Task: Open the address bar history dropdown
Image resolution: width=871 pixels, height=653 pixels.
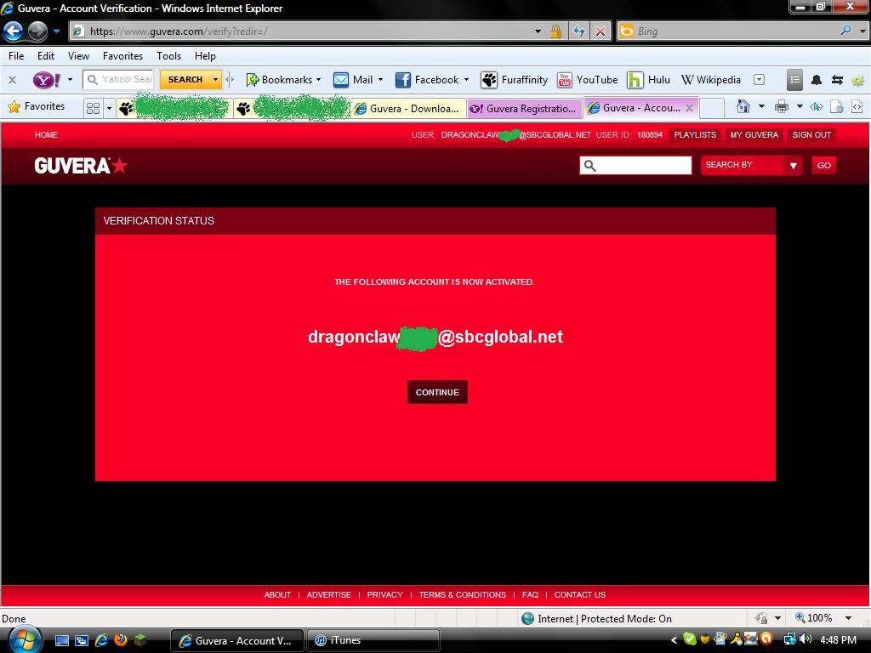Action: click(538, 31)
